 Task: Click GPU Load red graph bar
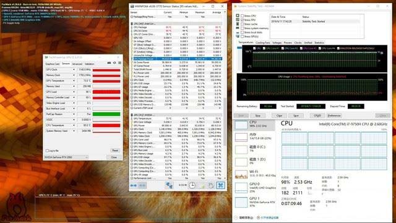point(106,92)
